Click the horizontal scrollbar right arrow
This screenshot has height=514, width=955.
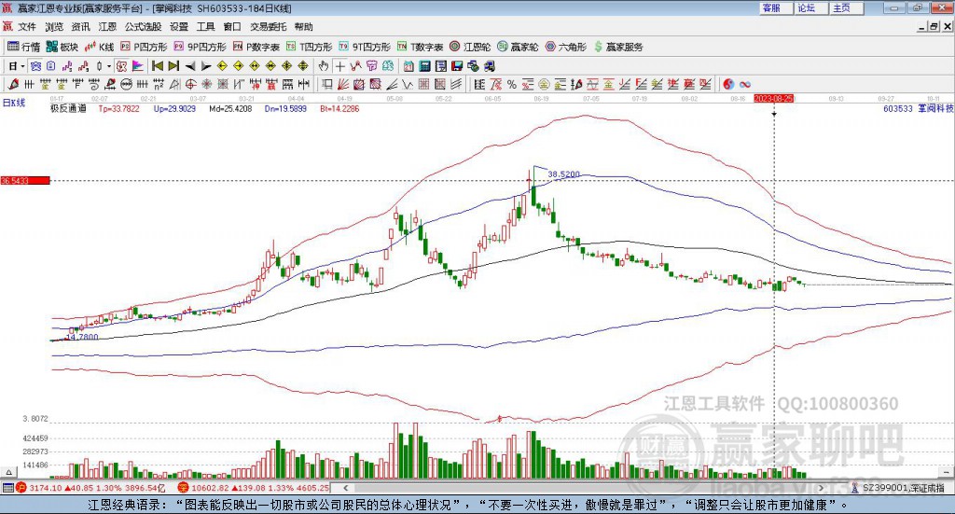point(821,488)
